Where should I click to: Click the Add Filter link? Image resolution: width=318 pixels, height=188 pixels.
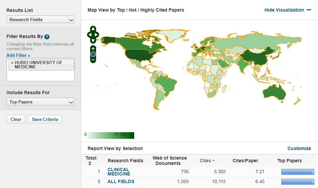click(18, 55)
